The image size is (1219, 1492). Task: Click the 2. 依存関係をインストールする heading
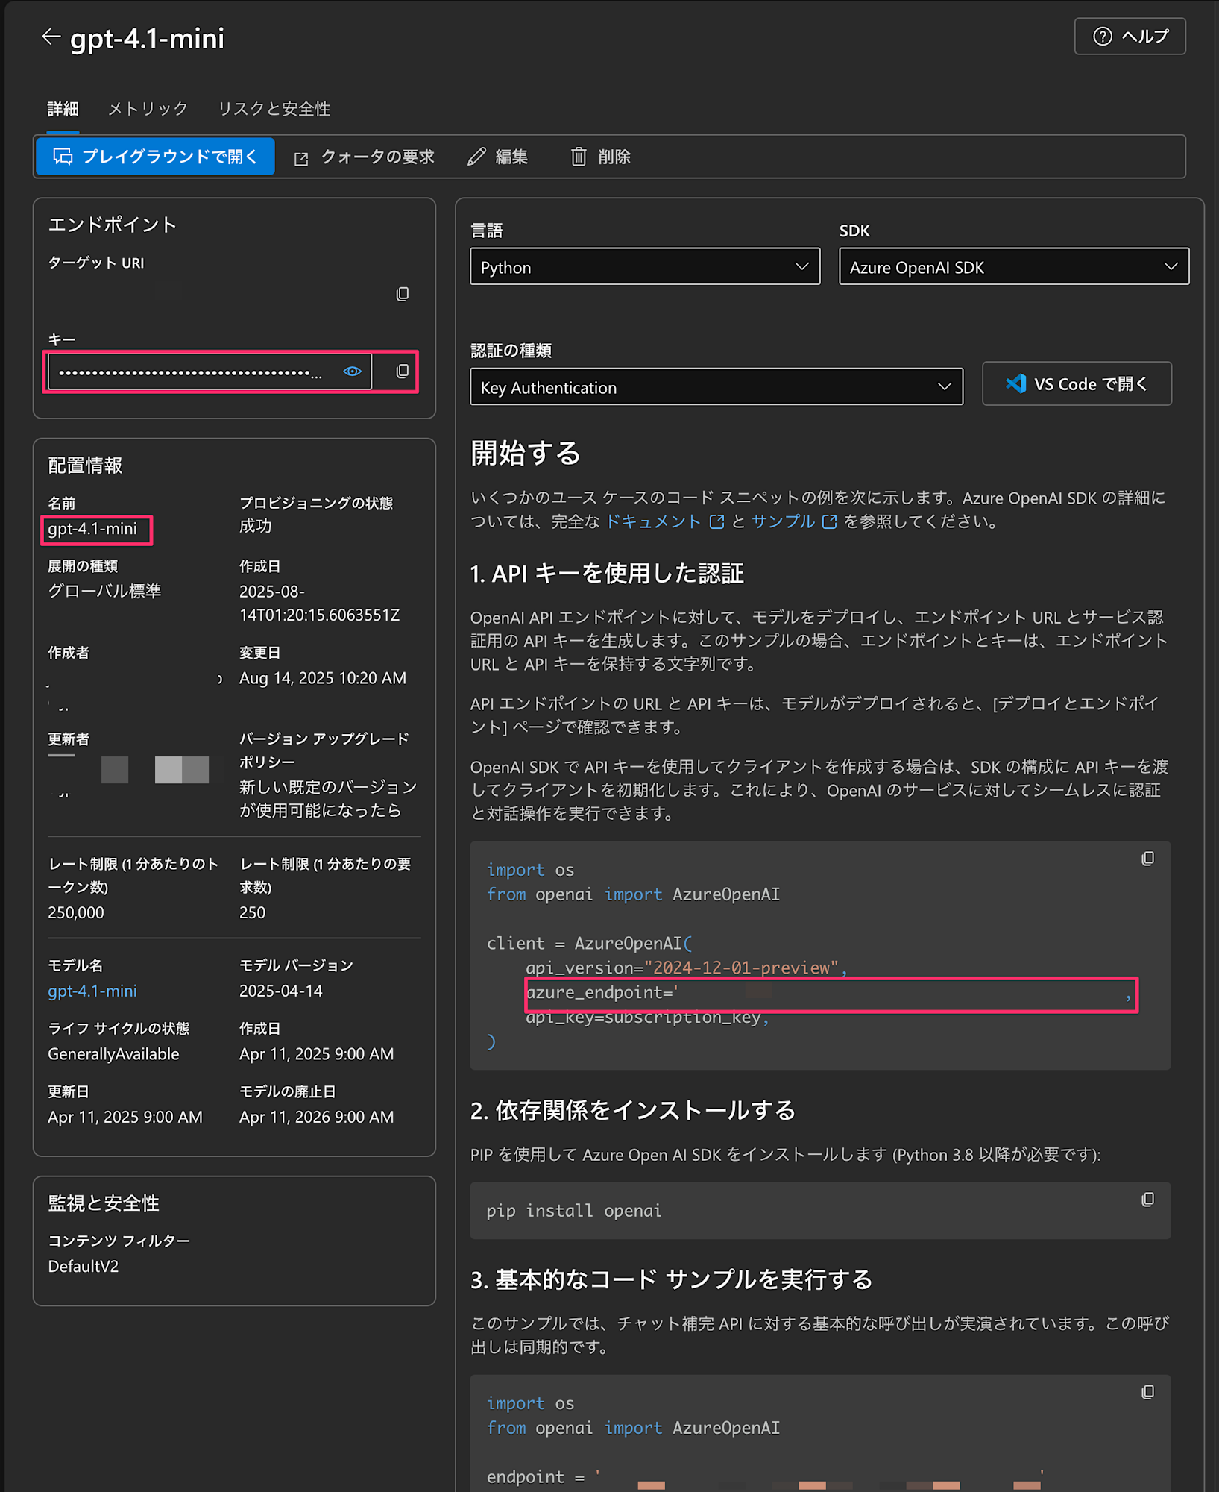[633, 1110]
